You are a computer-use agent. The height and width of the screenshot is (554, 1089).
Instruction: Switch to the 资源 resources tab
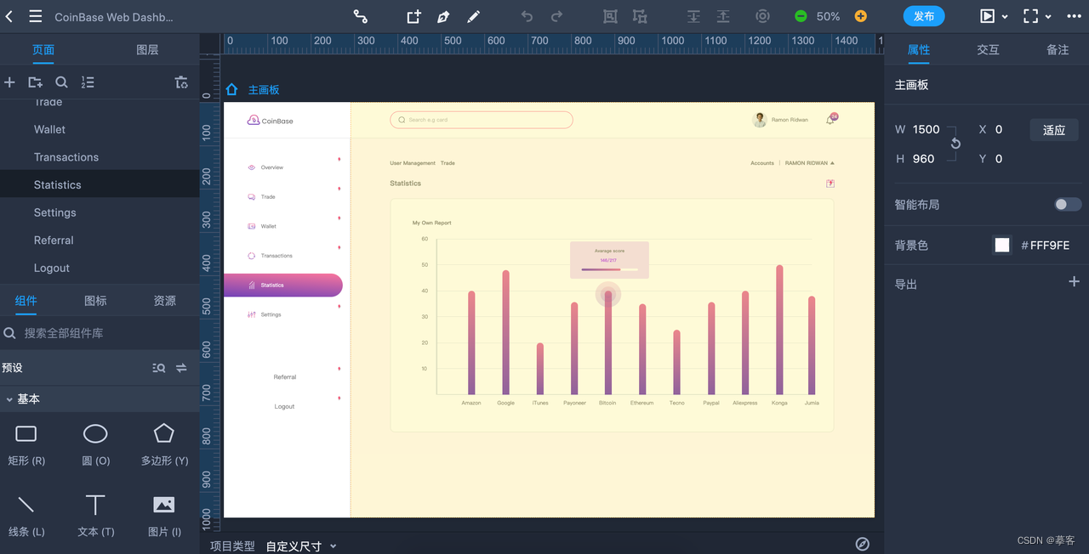point(164,300)
